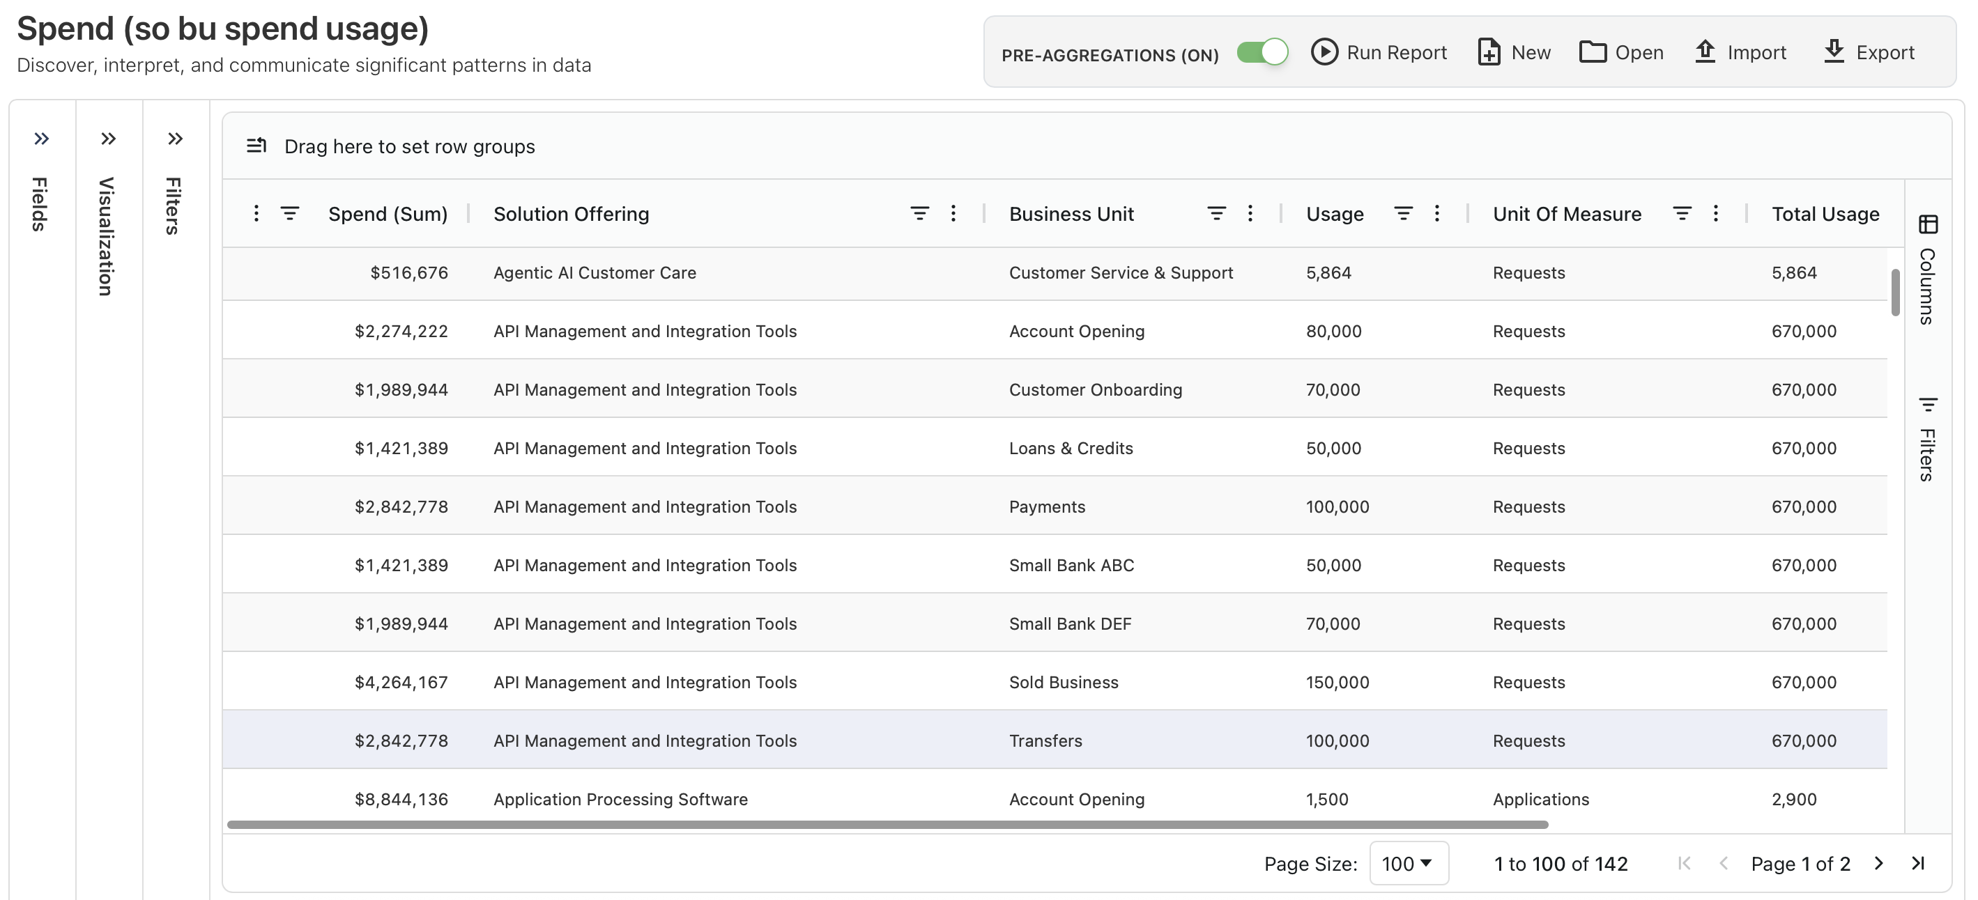Jump to the last page of results

pyautogui.click(x=1917, y=863)
